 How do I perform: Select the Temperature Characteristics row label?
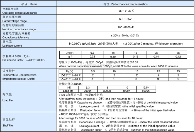click(x=19, y=75)
